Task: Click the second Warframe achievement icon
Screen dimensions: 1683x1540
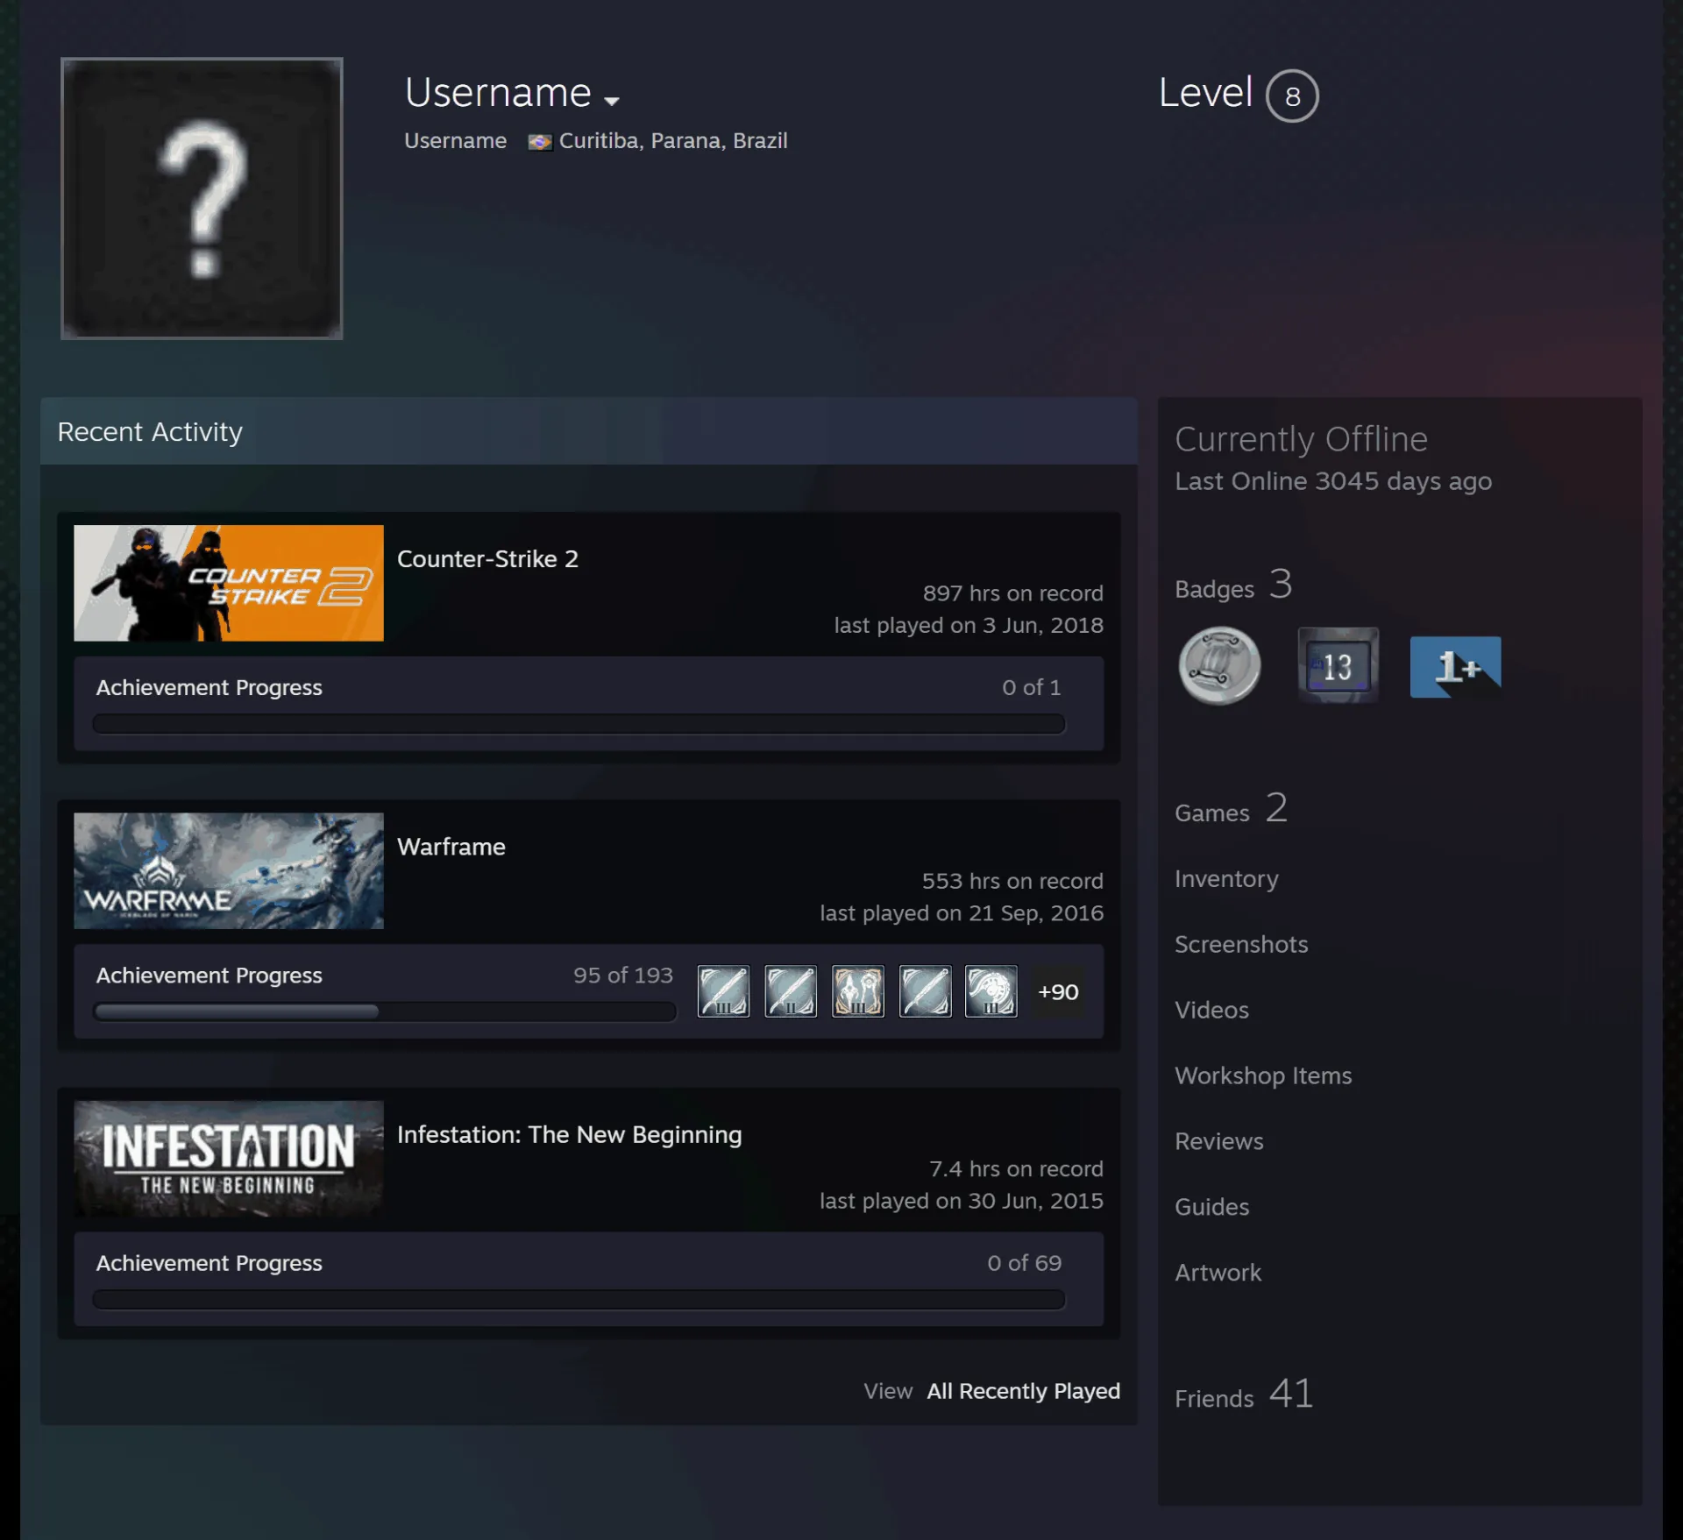Action: click(791, 991)
